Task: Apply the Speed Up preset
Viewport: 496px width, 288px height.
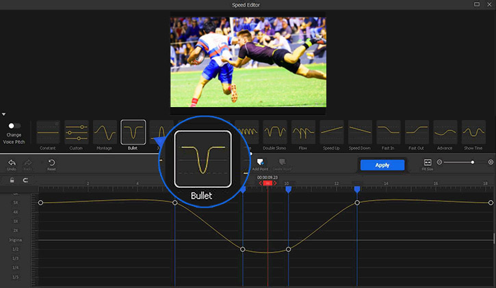Action: pos(332,132)
